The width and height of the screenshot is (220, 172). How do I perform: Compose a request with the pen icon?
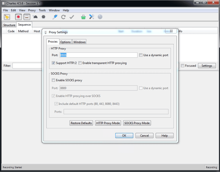[x=55, y=17]
